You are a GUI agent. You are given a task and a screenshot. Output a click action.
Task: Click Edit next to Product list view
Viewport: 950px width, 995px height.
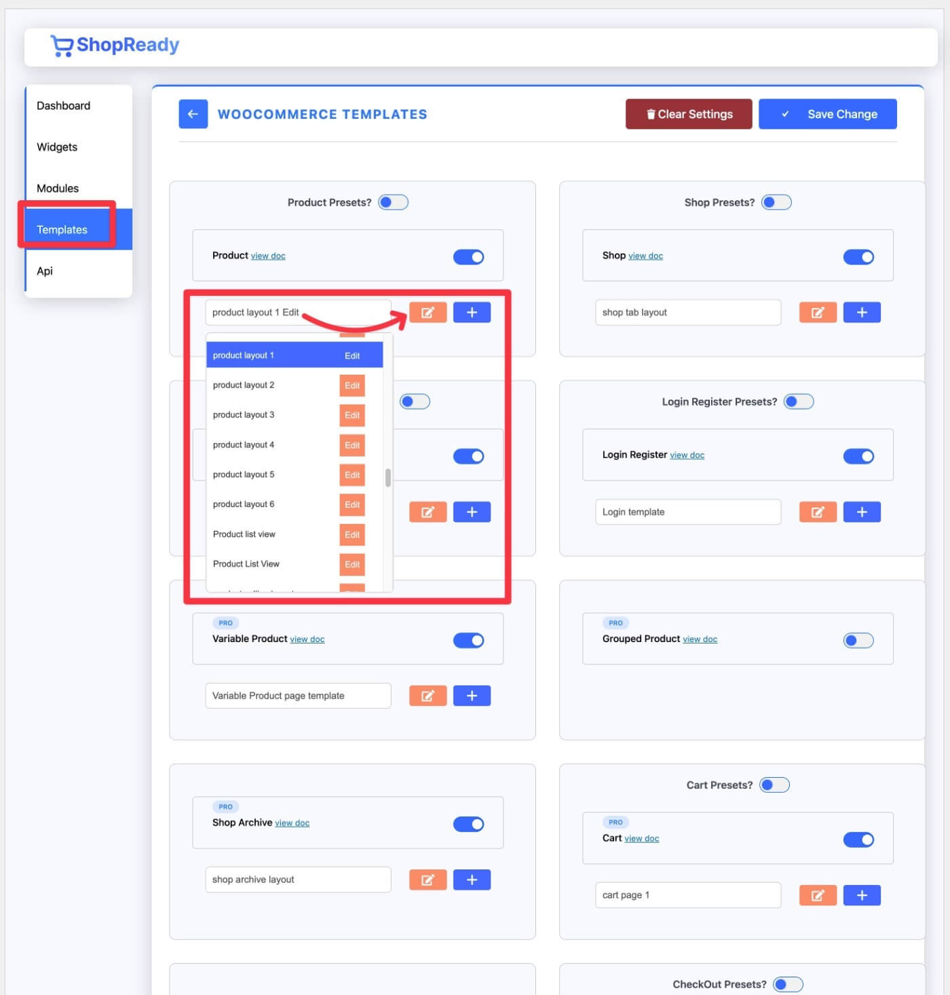352,535
